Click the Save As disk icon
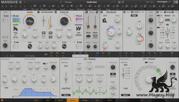Image resolution: width=179 pixels, height=102 pixels. click(x=123, y=2)
